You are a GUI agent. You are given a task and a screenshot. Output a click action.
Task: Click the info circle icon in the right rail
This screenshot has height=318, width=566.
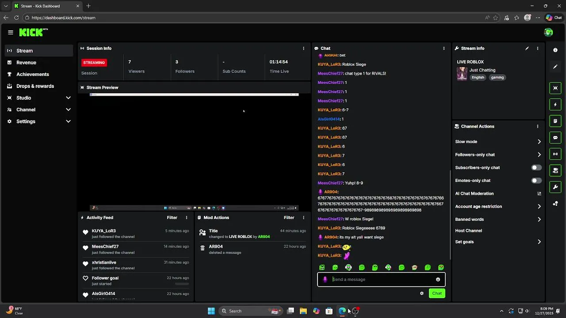tap(555, 50)
